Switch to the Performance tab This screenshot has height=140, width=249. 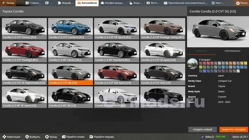(232, 51)
